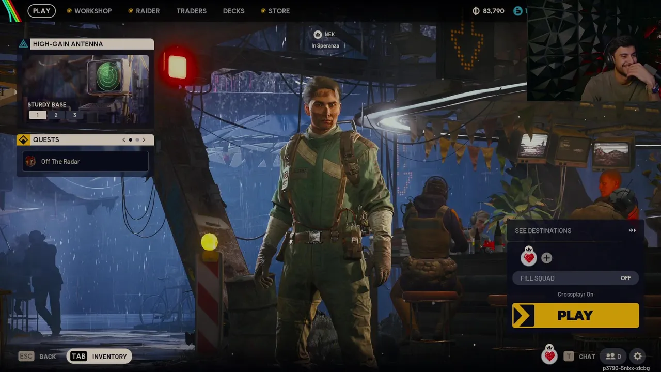This screenshot has height=372, width=661.
Task: Switch to the RAIDER tab
Action: (144, 11)
